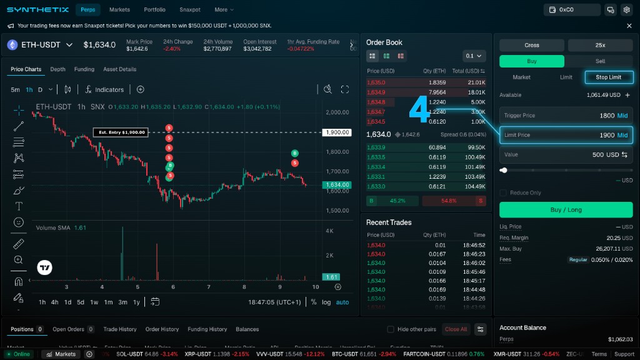This screenshot has width=640, height=360.
Task: Open the chart scale settings gear
Action: click(x=338, y=287)
